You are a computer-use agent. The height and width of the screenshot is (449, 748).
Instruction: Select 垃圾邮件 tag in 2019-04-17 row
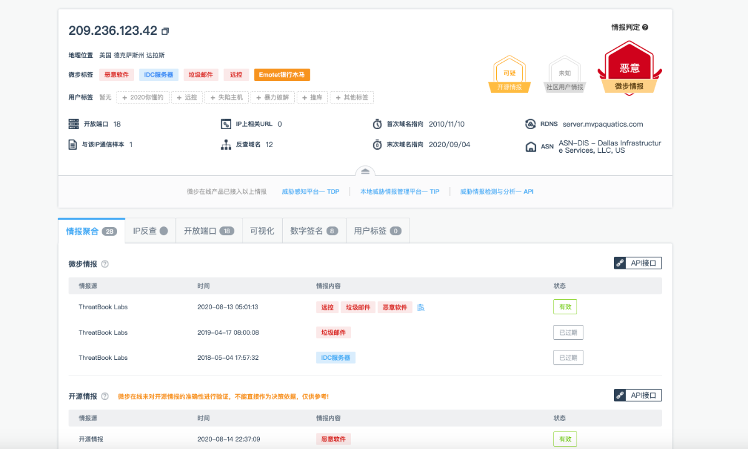[x=333, y=332]
